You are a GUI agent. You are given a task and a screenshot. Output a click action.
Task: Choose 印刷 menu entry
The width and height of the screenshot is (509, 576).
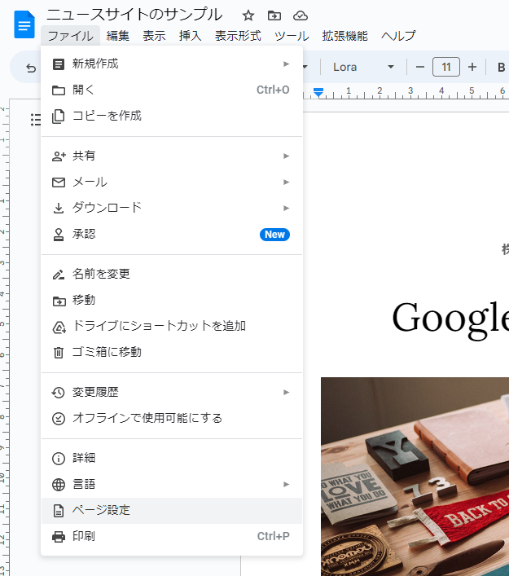click(172, 537)
